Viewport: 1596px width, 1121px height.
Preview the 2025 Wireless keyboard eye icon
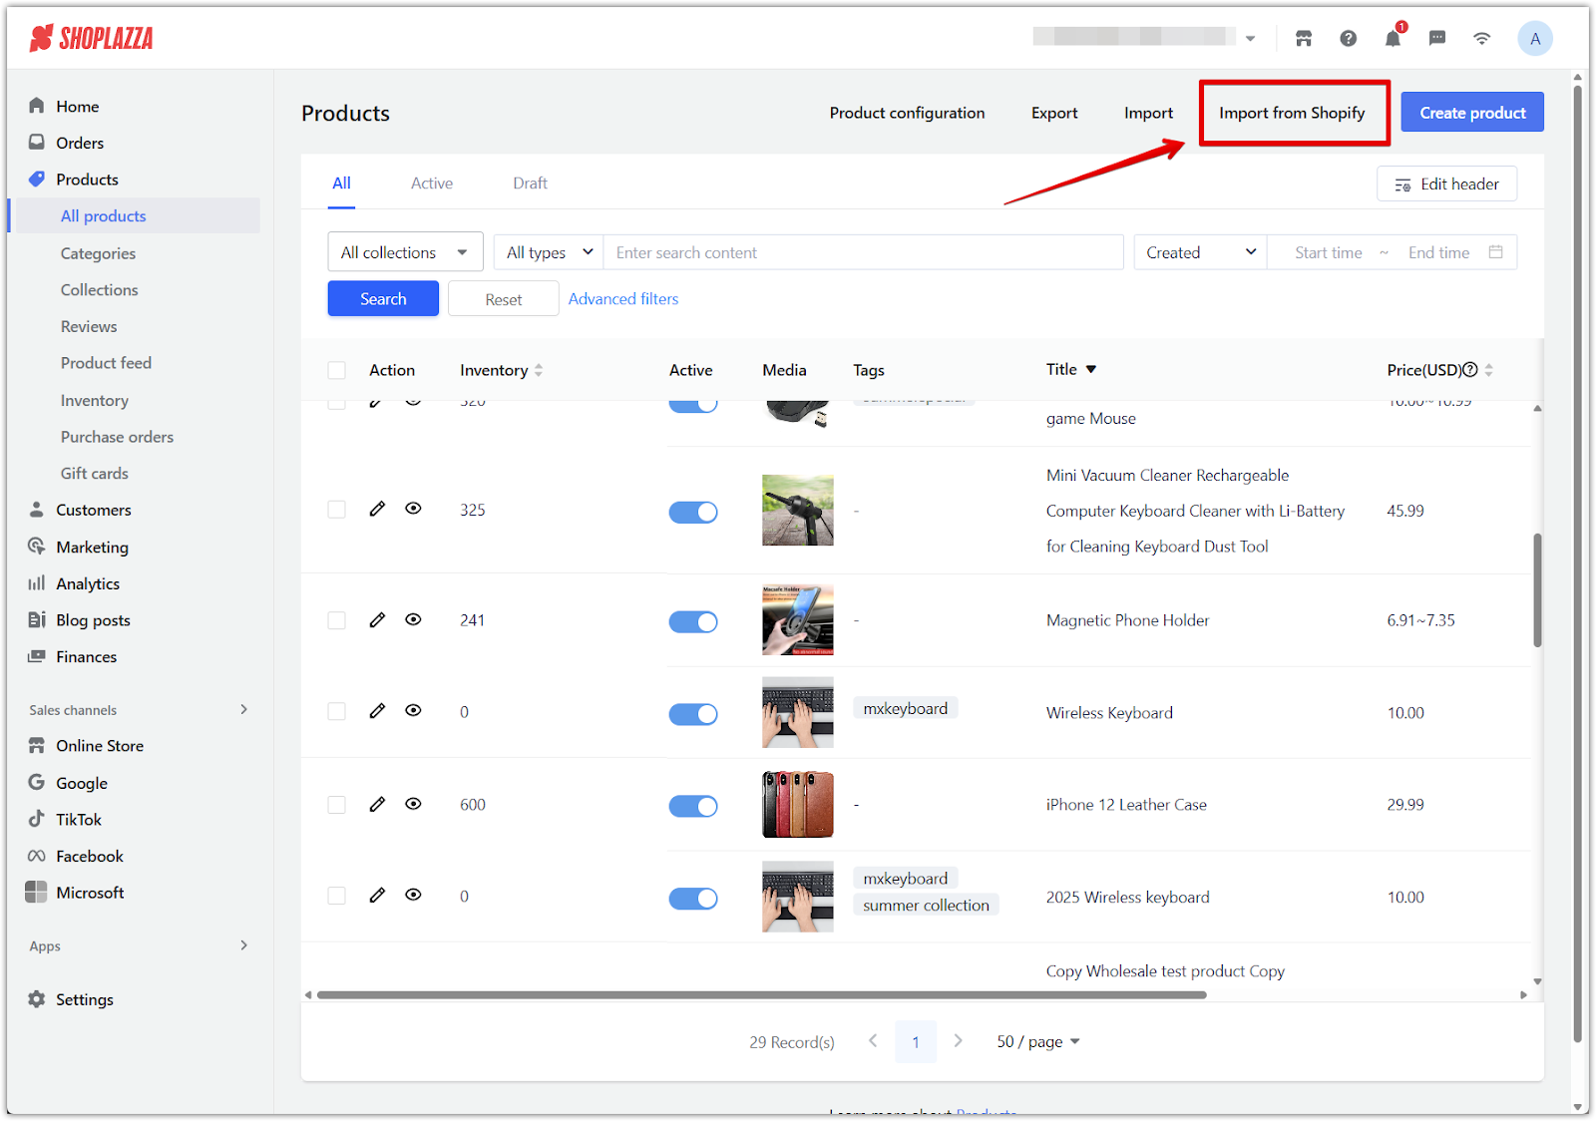413,895
